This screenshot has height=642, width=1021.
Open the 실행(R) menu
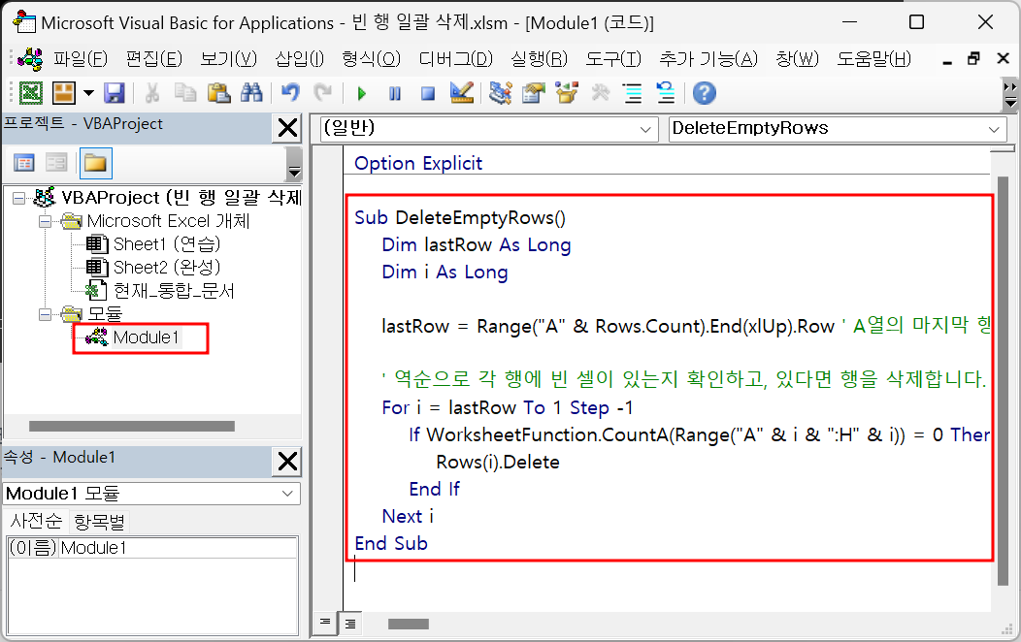(540, 59)
